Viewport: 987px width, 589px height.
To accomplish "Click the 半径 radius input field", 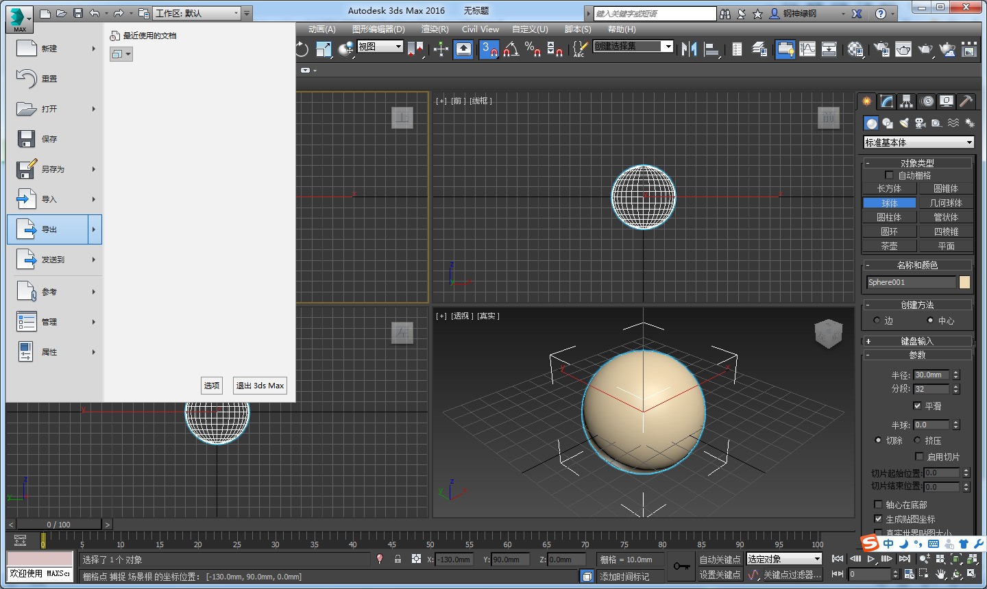I will [931, 375].
